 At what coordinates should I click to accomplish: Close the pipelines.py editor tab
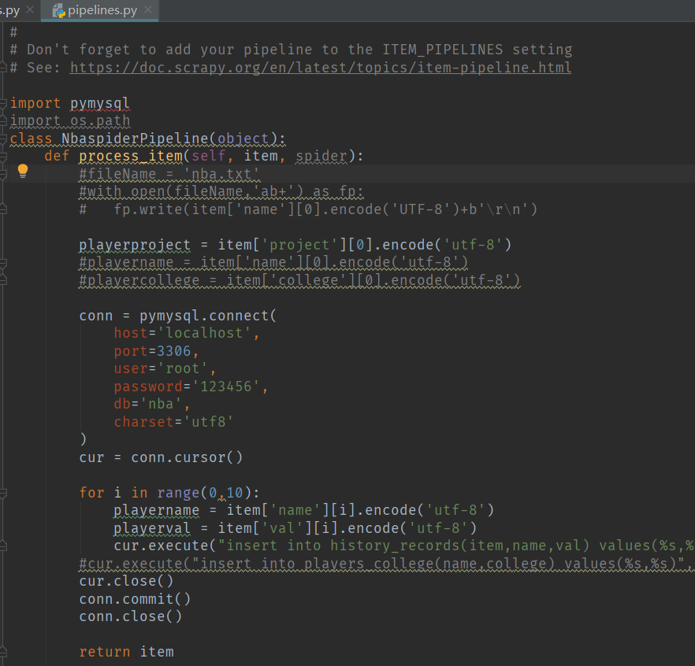pos(147,11)
